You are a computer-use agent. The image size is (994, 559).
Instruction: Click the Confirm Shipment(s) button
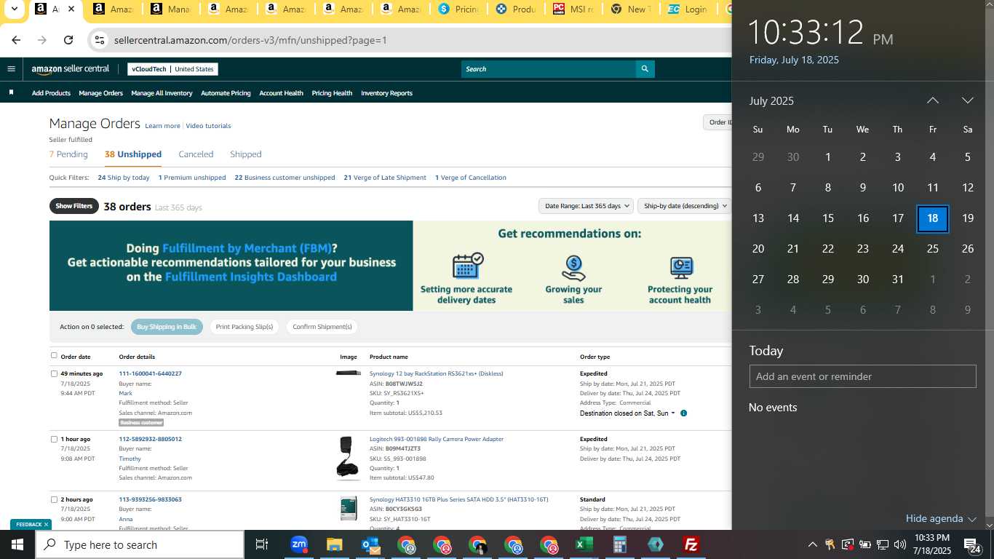[x=322, y=327]
